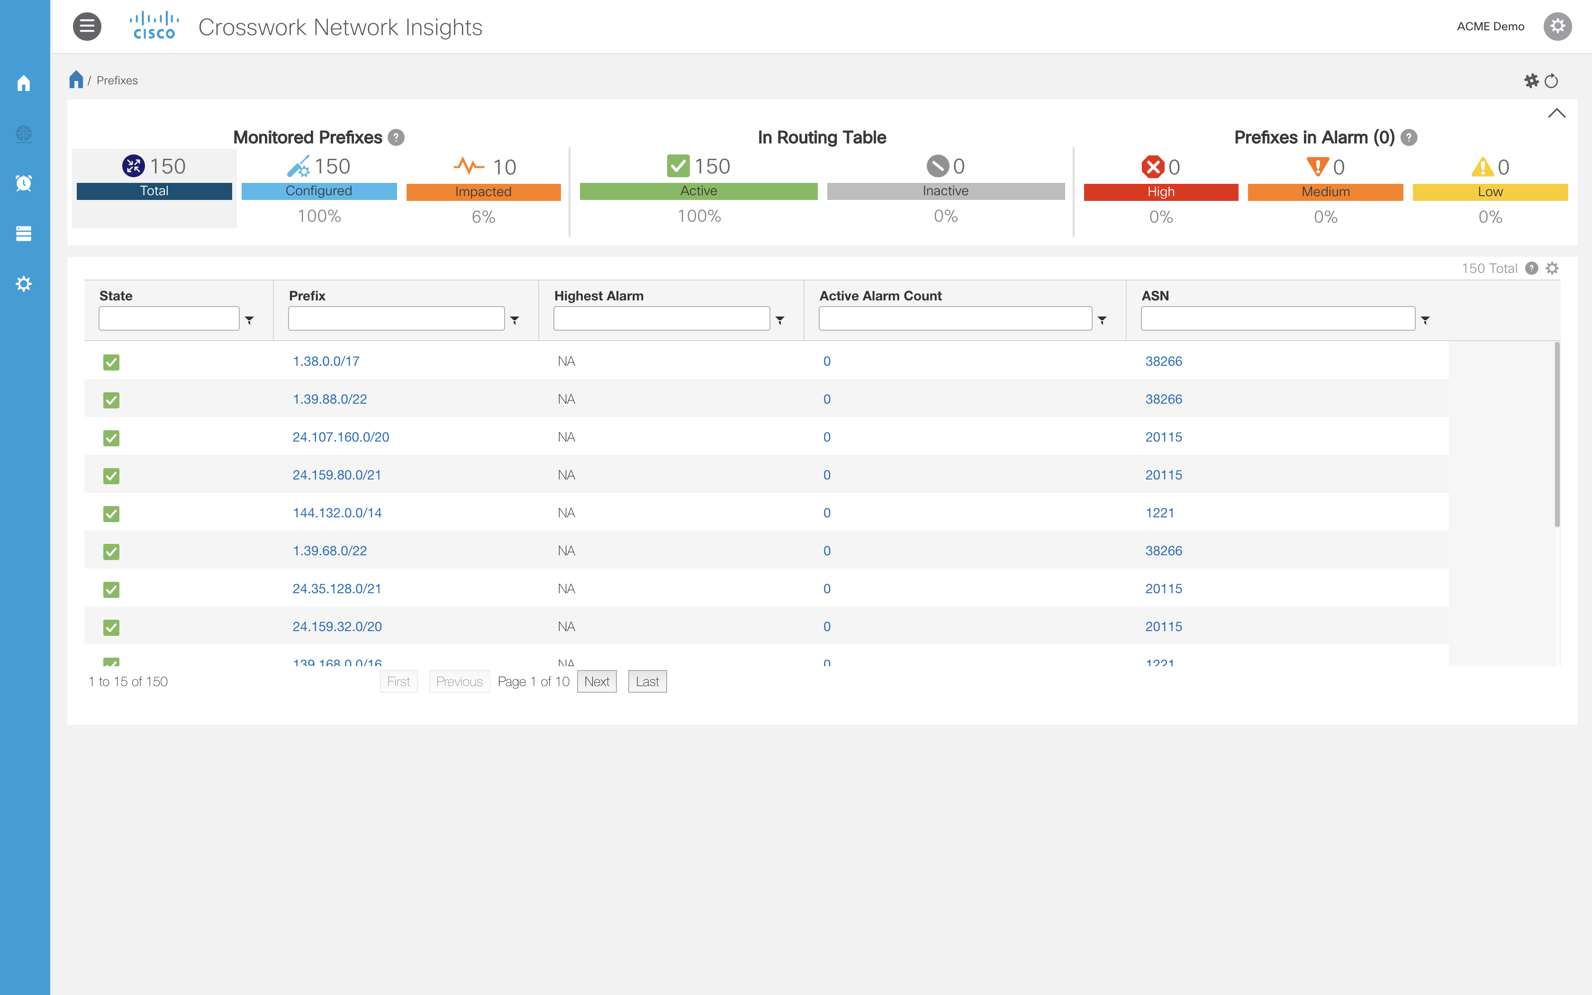Select the Configured prefixes tile
The image size is (1592, 995).
click(319, 191)
